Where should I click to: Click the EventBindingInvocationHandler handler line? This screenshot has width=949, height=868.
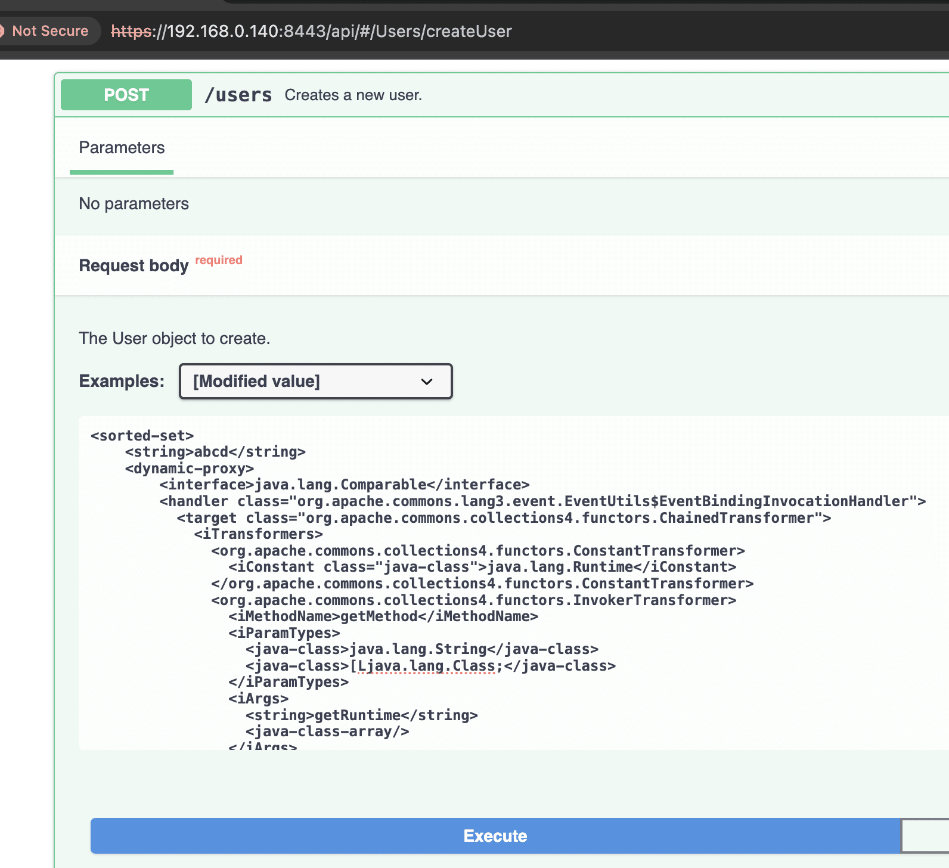tap(542, 501)
